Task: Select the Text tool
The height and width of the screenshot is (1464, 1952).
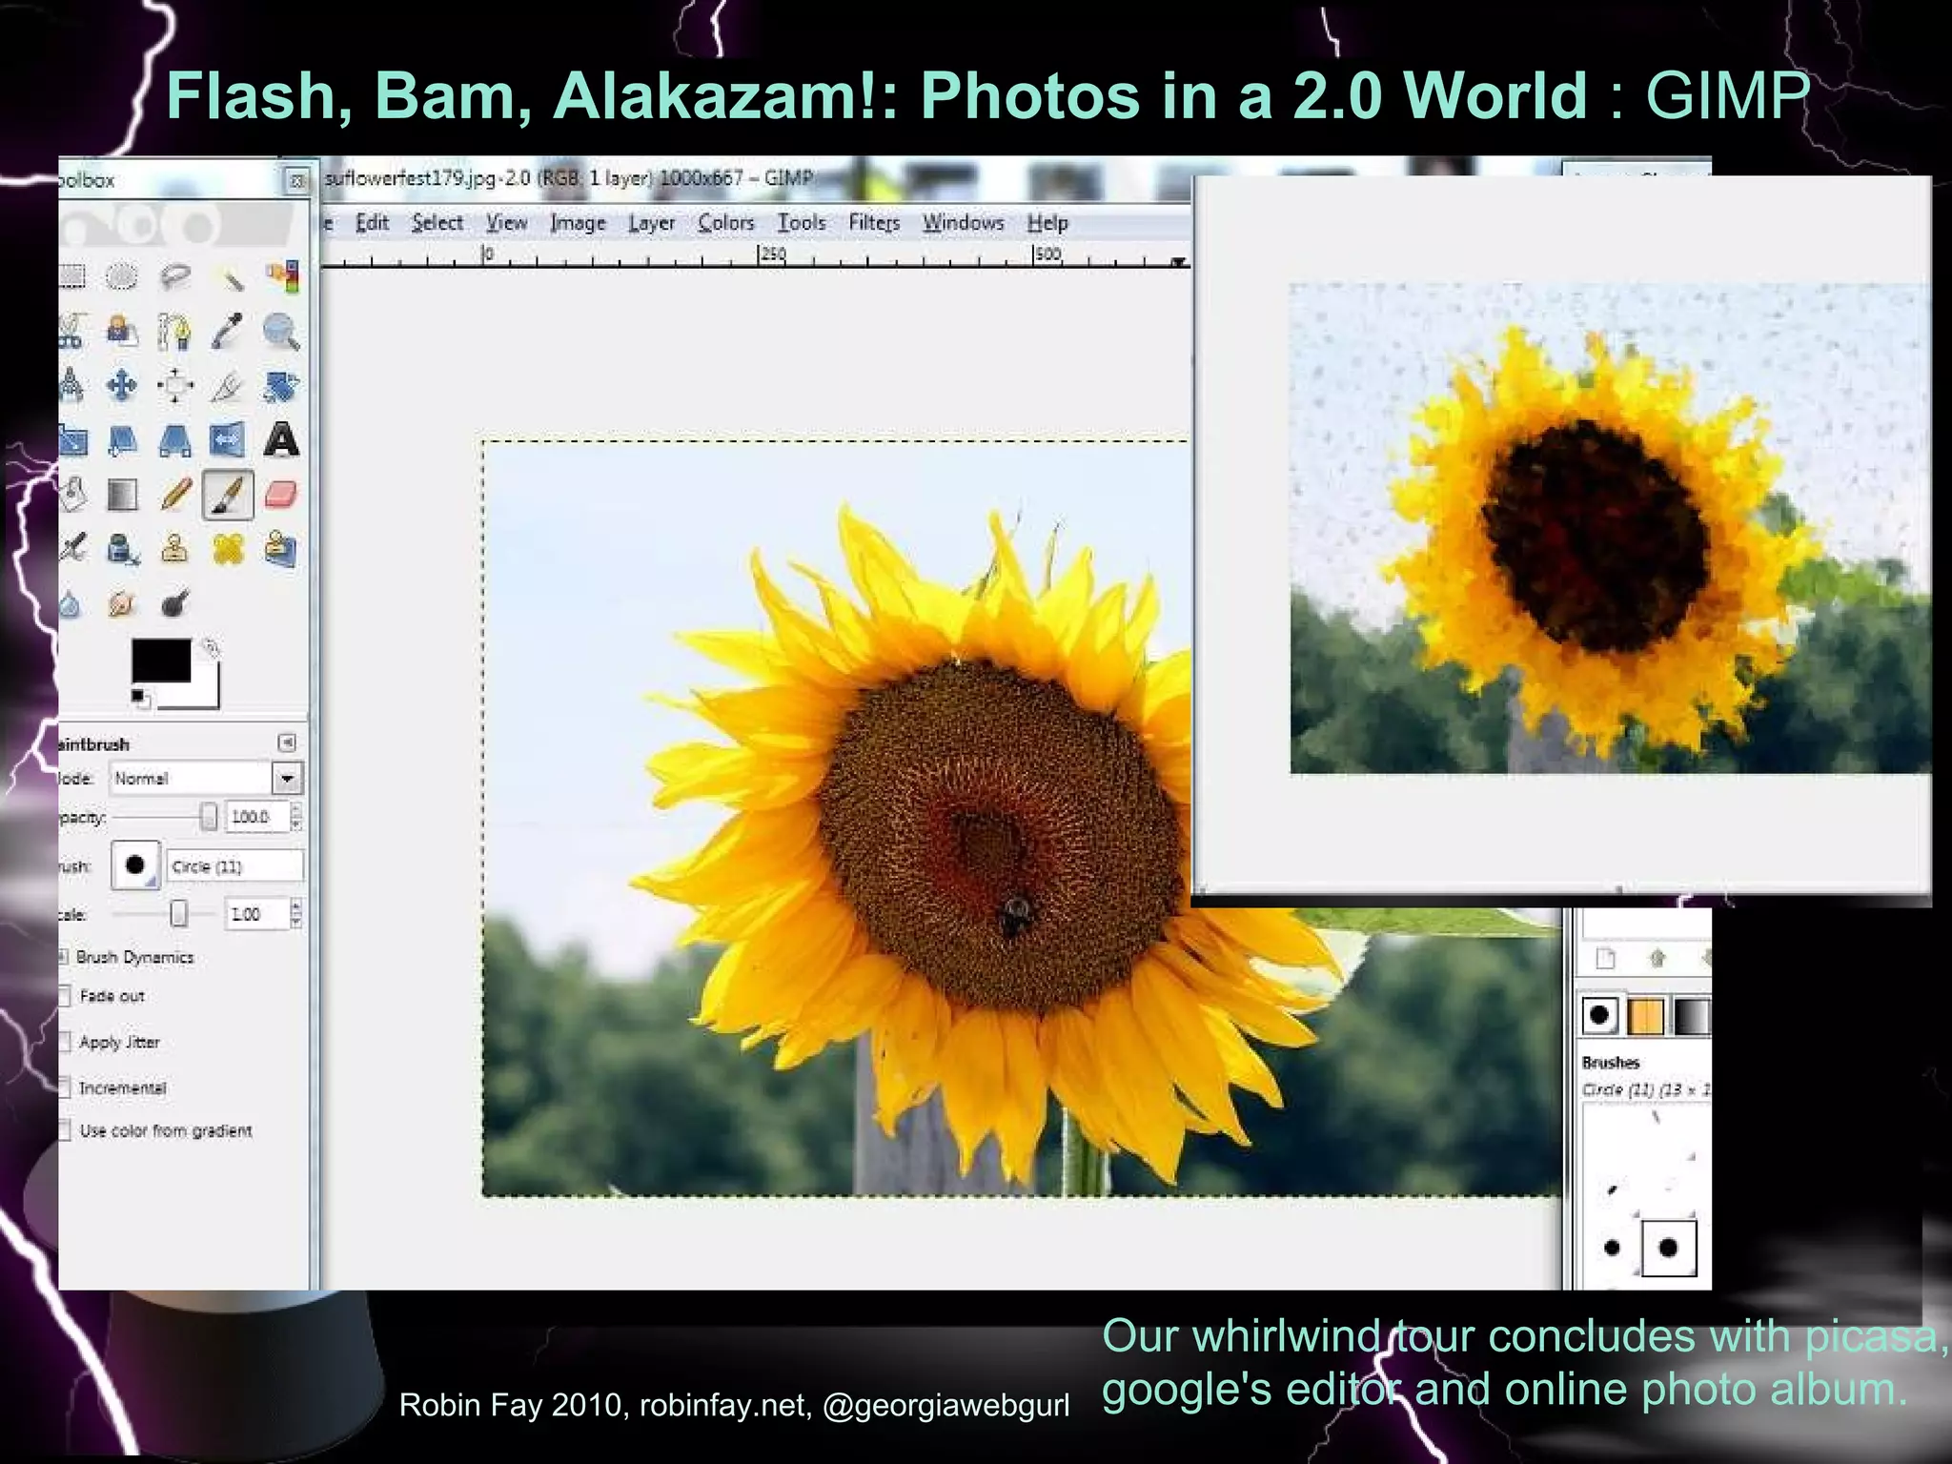Action: [282, 440]
